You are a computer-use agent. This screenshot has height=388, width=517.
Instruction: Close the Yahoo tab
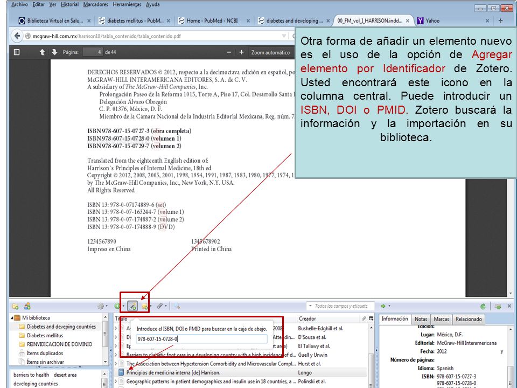[487, 21]
